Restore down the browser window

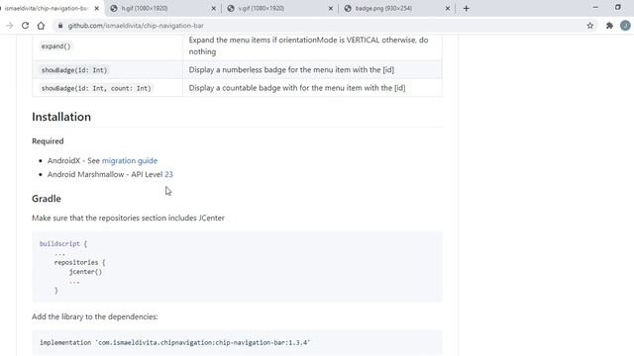pos(618,7)
